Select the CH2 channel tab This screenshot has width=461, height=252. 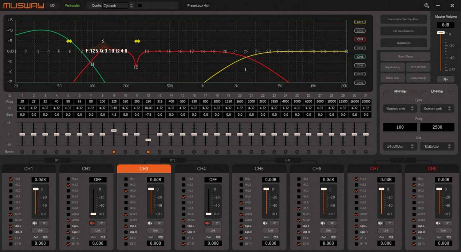pyautogui.click(x=86, y=169)
